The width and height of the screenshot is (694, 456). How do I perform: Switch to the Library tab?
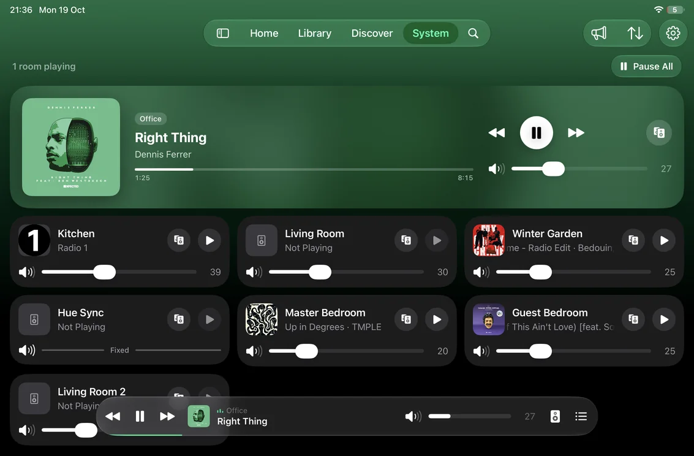[315, 33]
